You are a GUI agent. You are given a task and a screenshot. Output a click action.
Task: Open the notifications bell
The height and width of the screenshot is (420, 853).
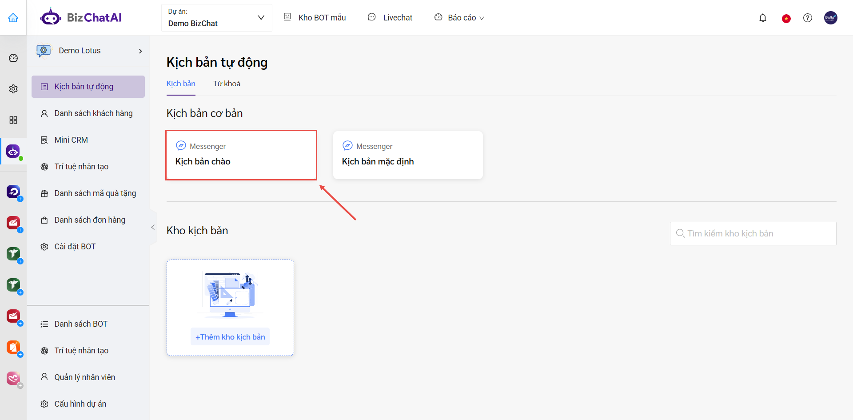click(x=763, y=18)
